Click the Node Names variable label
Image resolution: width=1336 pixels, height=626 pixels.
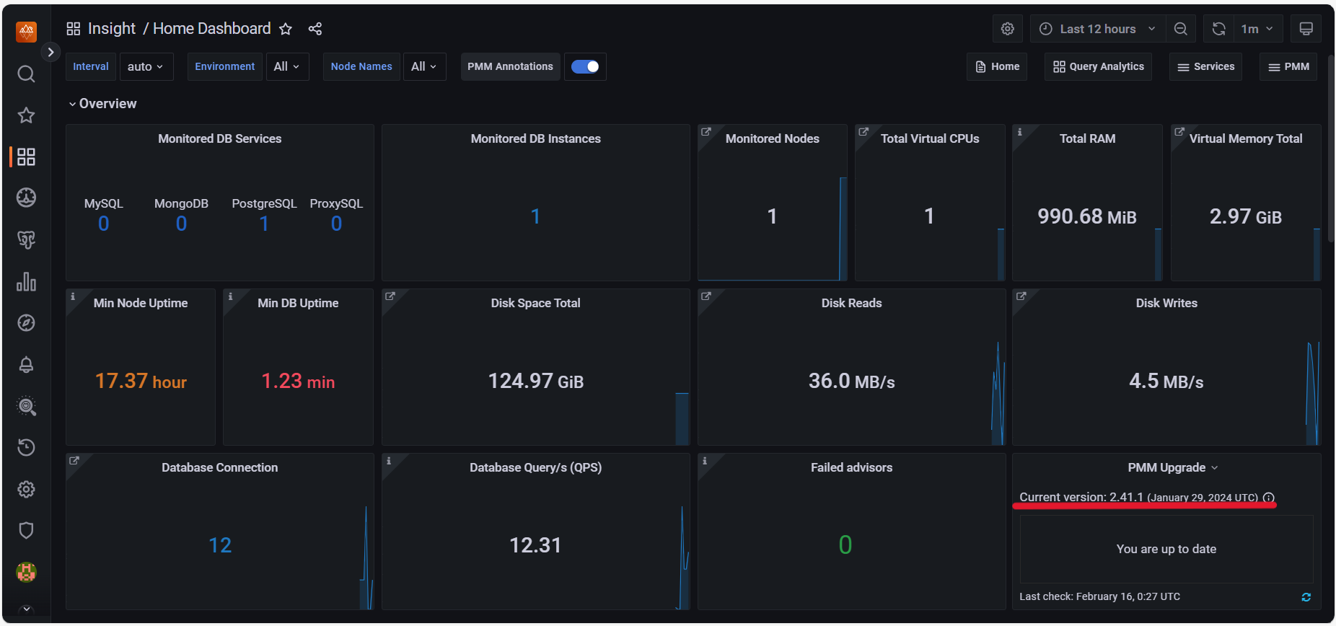pos(361,66)
